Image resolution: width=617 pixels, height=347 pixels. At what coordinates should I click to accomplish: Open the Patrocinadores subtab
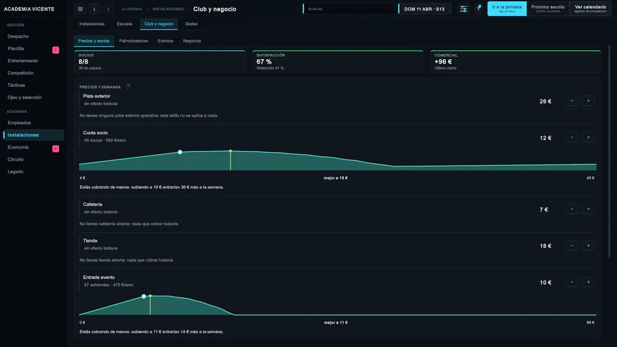click(x=134, y=41)
